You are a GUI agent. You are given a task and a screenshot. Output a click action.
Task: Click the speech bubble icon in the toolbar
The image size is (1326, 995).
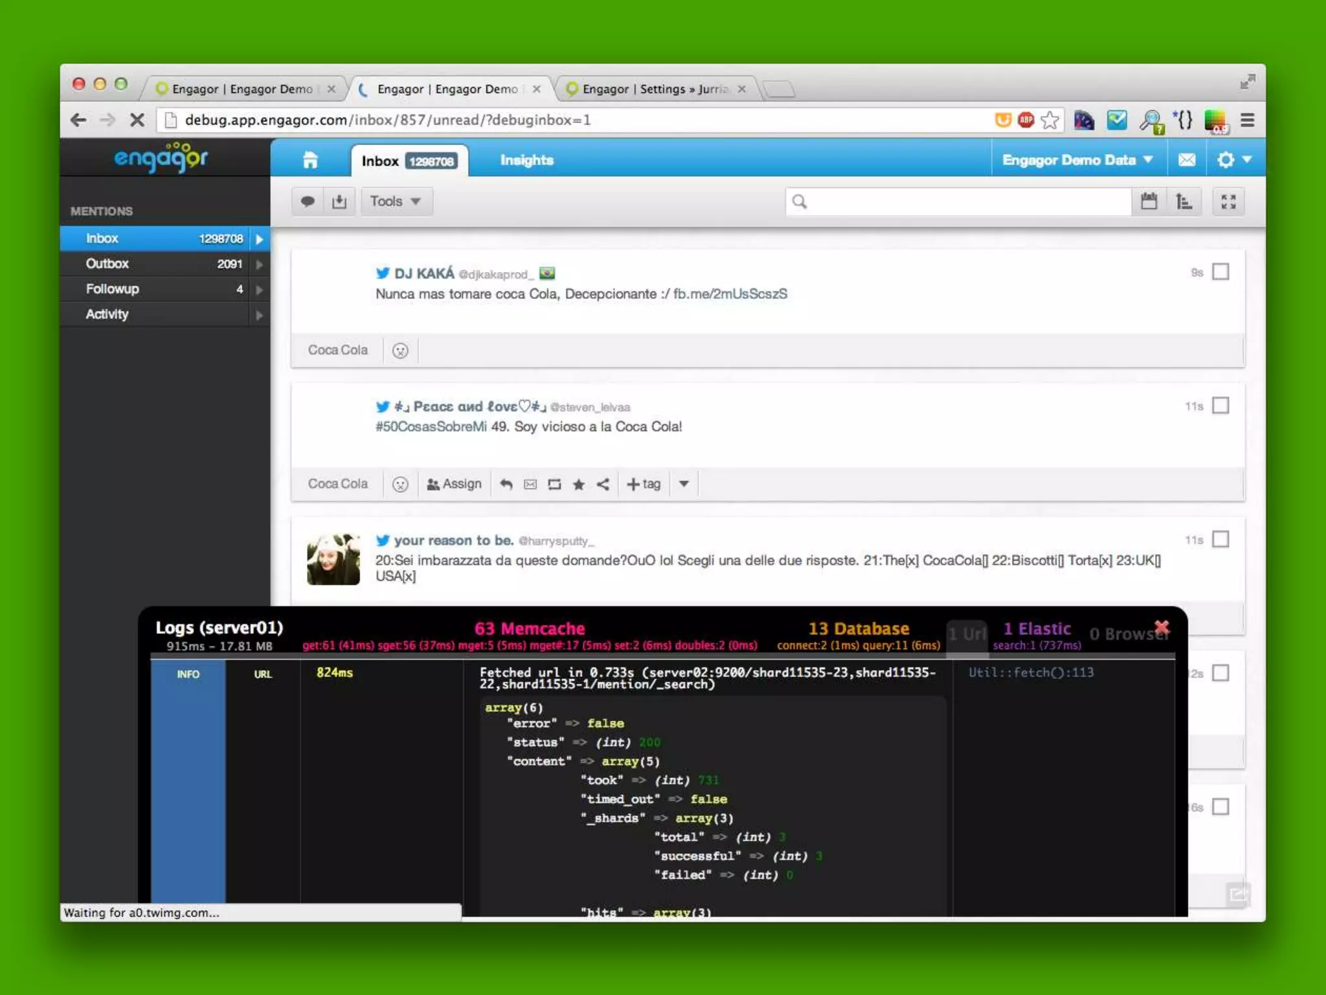click(308, 201)
